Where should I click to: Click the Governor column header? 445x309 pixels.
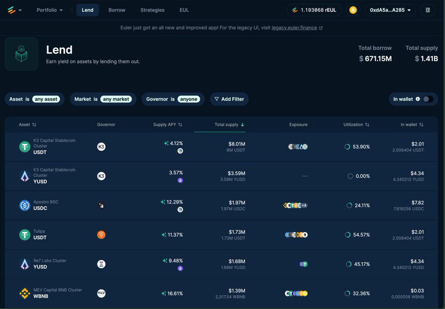106,125
